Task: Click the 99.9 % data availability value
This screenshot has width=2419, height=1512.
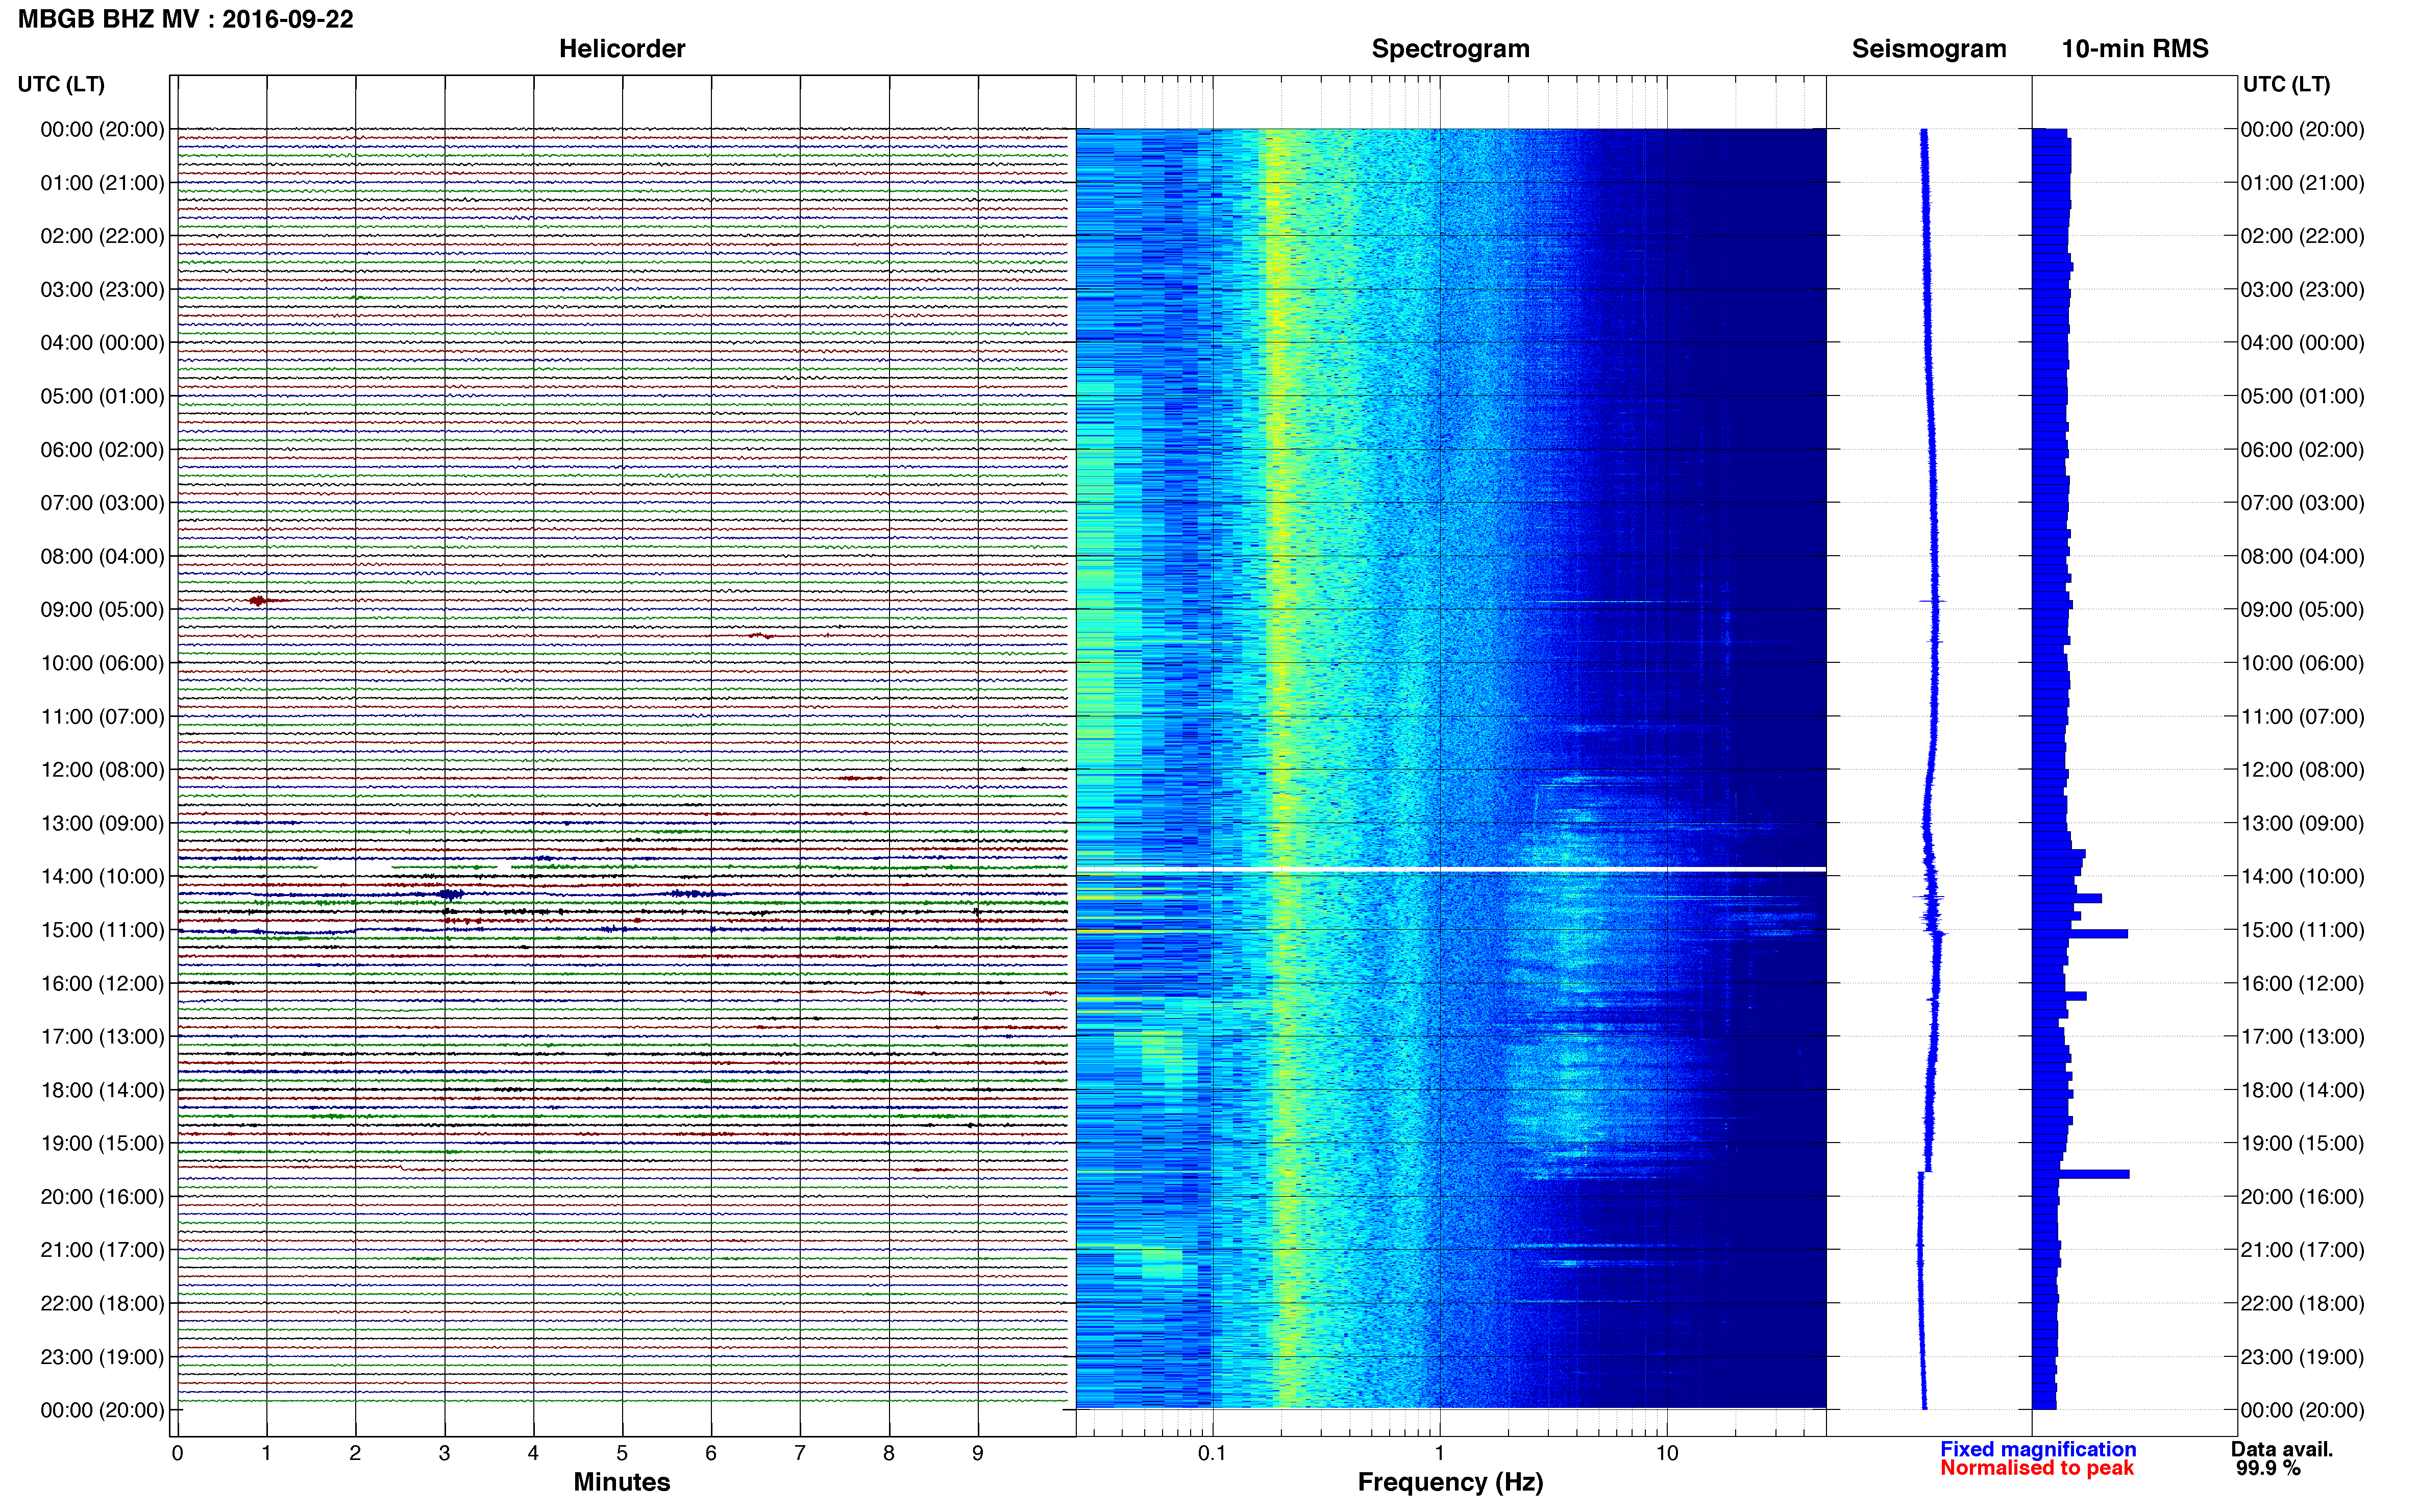Action: (2268, 1468)
